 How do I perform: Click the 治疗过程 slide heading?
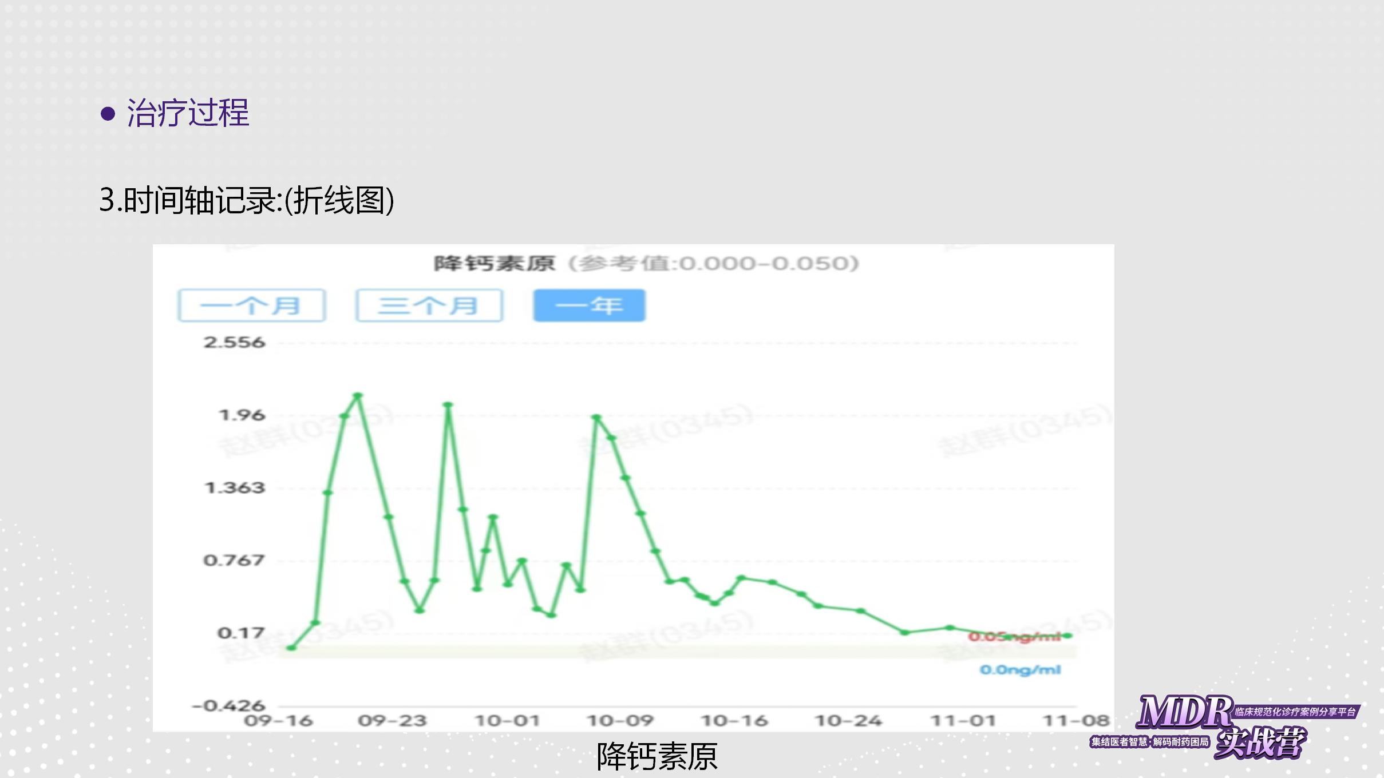[188, 113]
